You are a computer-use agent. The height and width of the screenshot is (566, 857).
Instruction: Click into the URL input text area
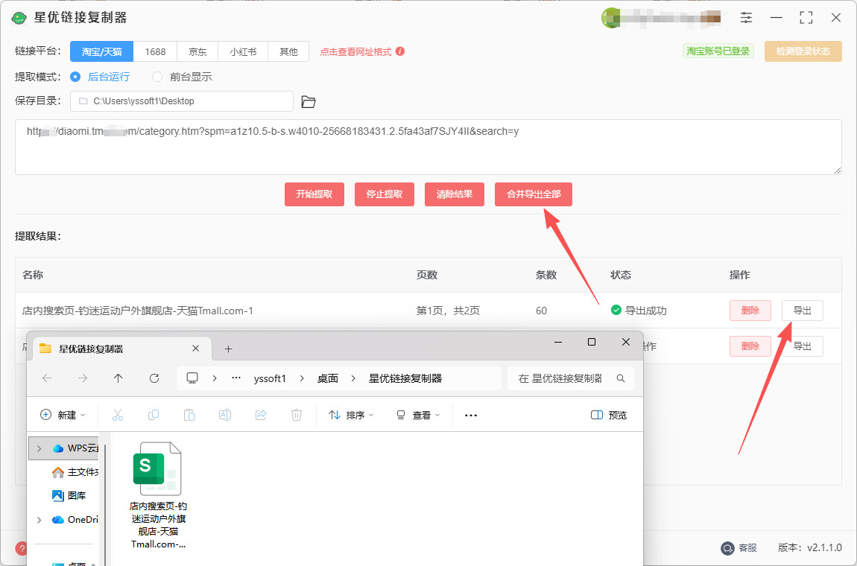[428, 147]
